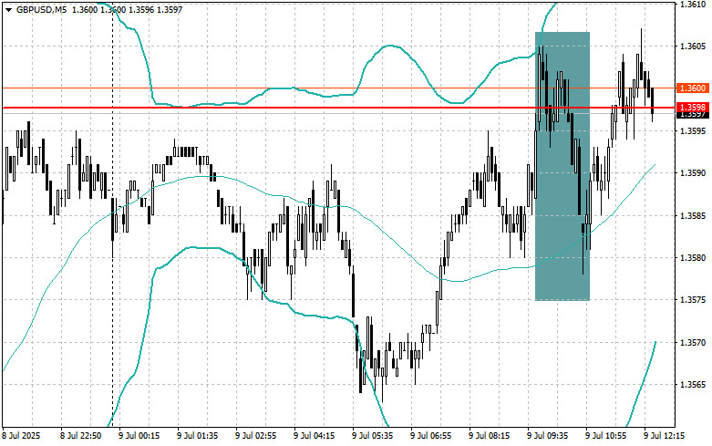Viewport: 712px width, 446px height.
Task: Click the 1.3595 price axis value
Action: (x=693, y=131)
